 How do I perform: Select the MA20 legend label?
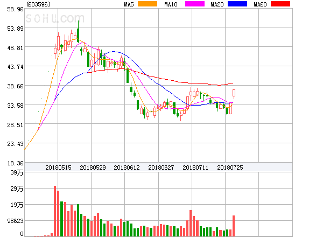[217, 4]
